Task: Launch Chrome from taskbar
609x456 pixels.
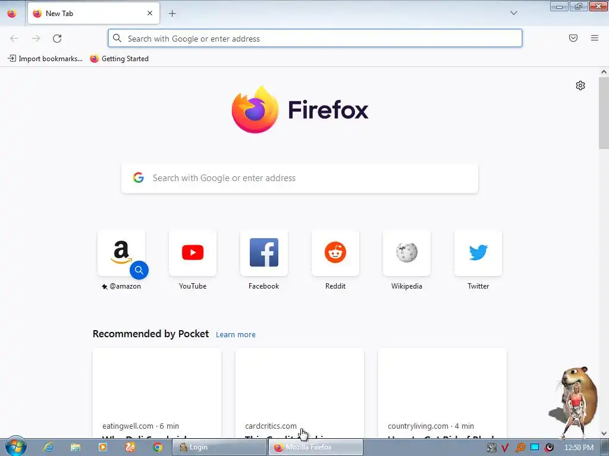Action: pos(157,447)
